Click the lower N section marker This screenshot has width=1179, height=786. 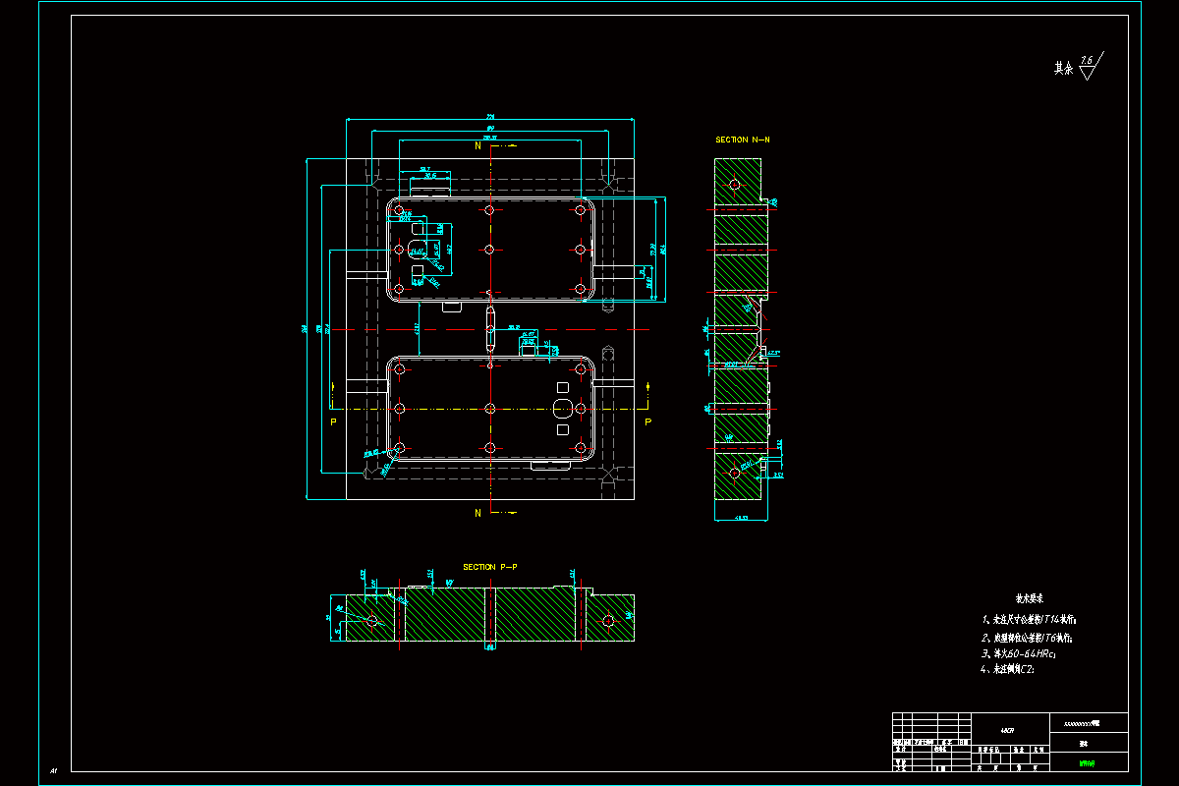pyautogui.click(x=477, y=513)
